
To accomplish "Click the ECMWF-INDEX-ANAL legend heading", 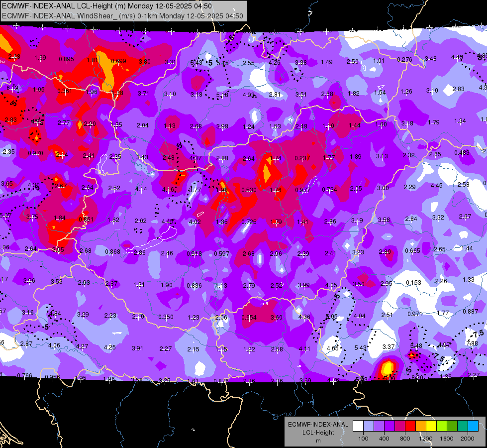I will coord(318,425).
